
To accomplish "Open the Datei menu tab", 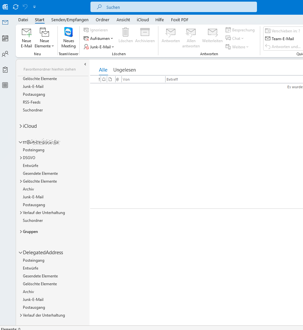I will pyautogui.click(x=23, y=20).
